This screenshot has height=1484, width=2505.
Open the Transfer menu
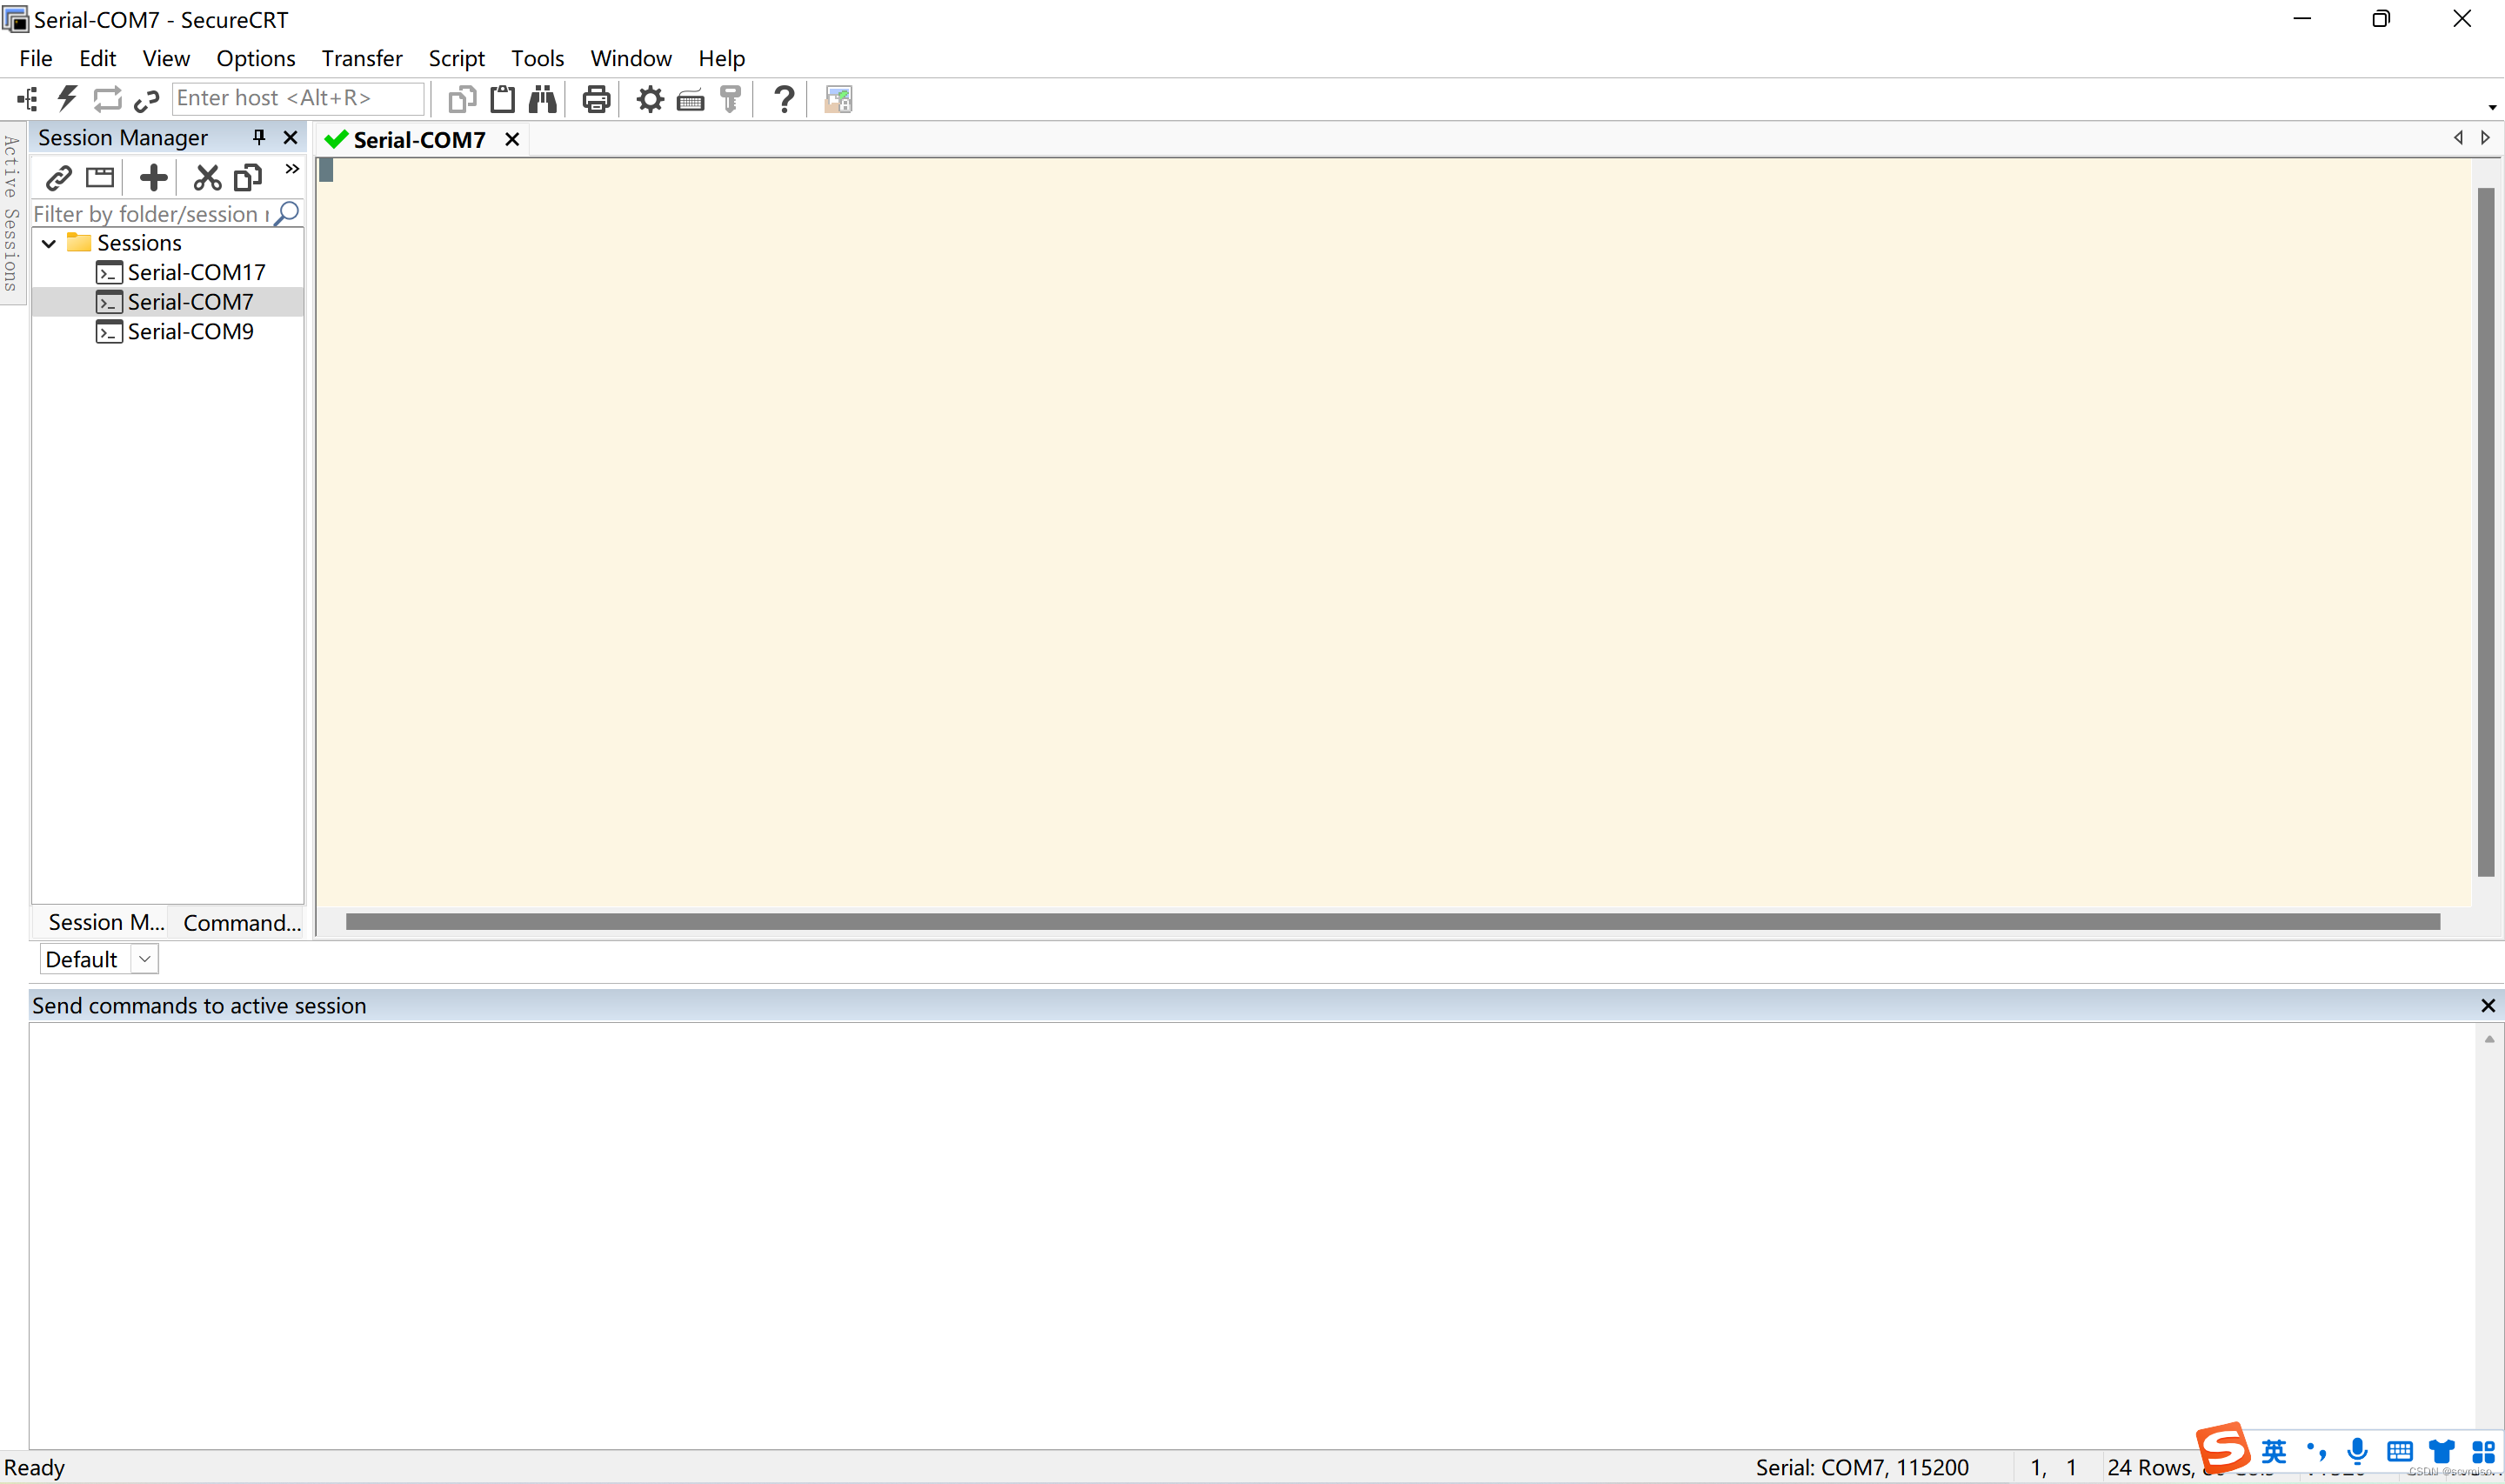(x=361, y=58)
